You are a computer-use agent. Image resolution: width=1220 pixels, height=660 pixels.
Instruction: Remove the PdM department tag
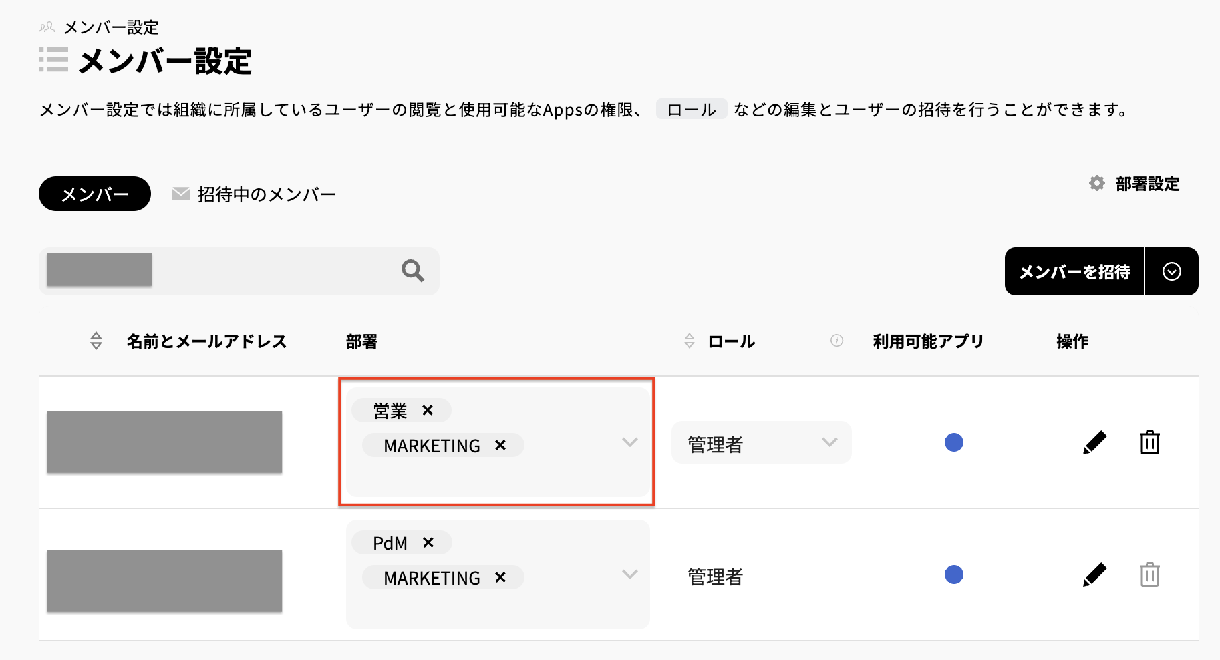point(430,542)
